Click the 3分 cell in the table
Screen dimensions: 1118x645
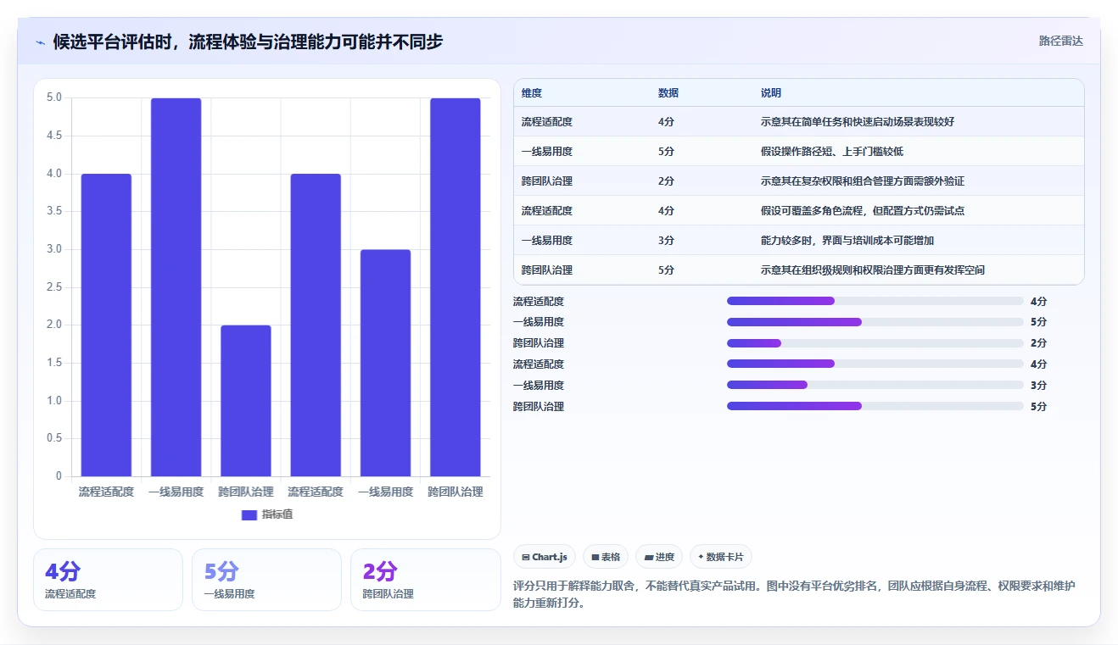point(667,241)
